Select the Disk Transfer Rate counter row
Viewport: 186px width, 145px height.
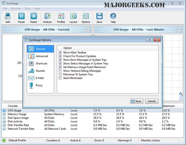[93, 125]
